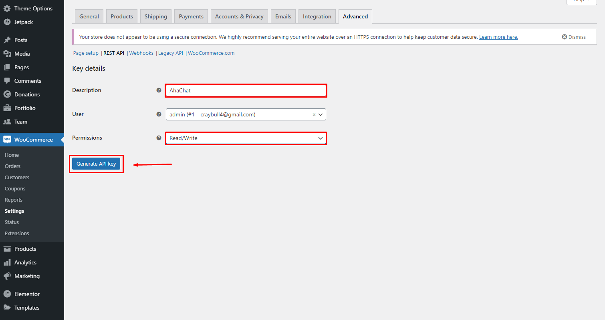Image resolution: width=605 pixels, height=320 pixels.
Task: Click the Products box icon in sidebar
Action: pyautogui.click(x=7, y=249)
